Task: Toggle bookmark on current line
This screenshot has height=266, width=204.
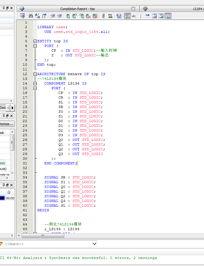Action: click(x=68, y=16)
